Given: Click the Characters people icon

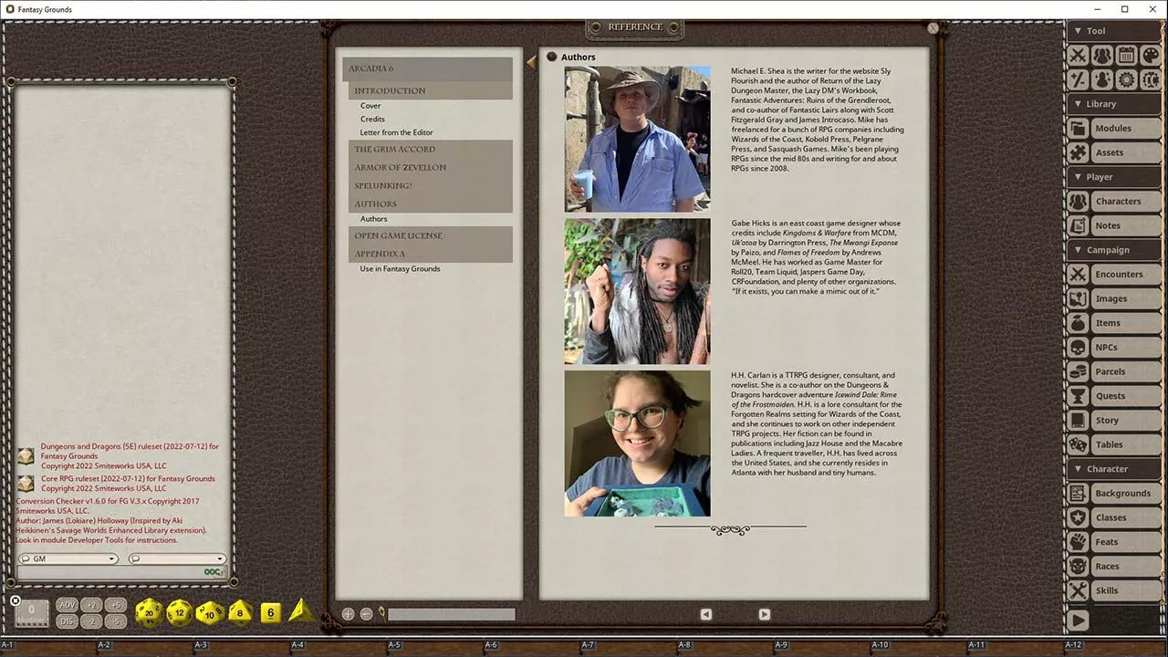Looking at the screenshot, I should [1079, 202].
